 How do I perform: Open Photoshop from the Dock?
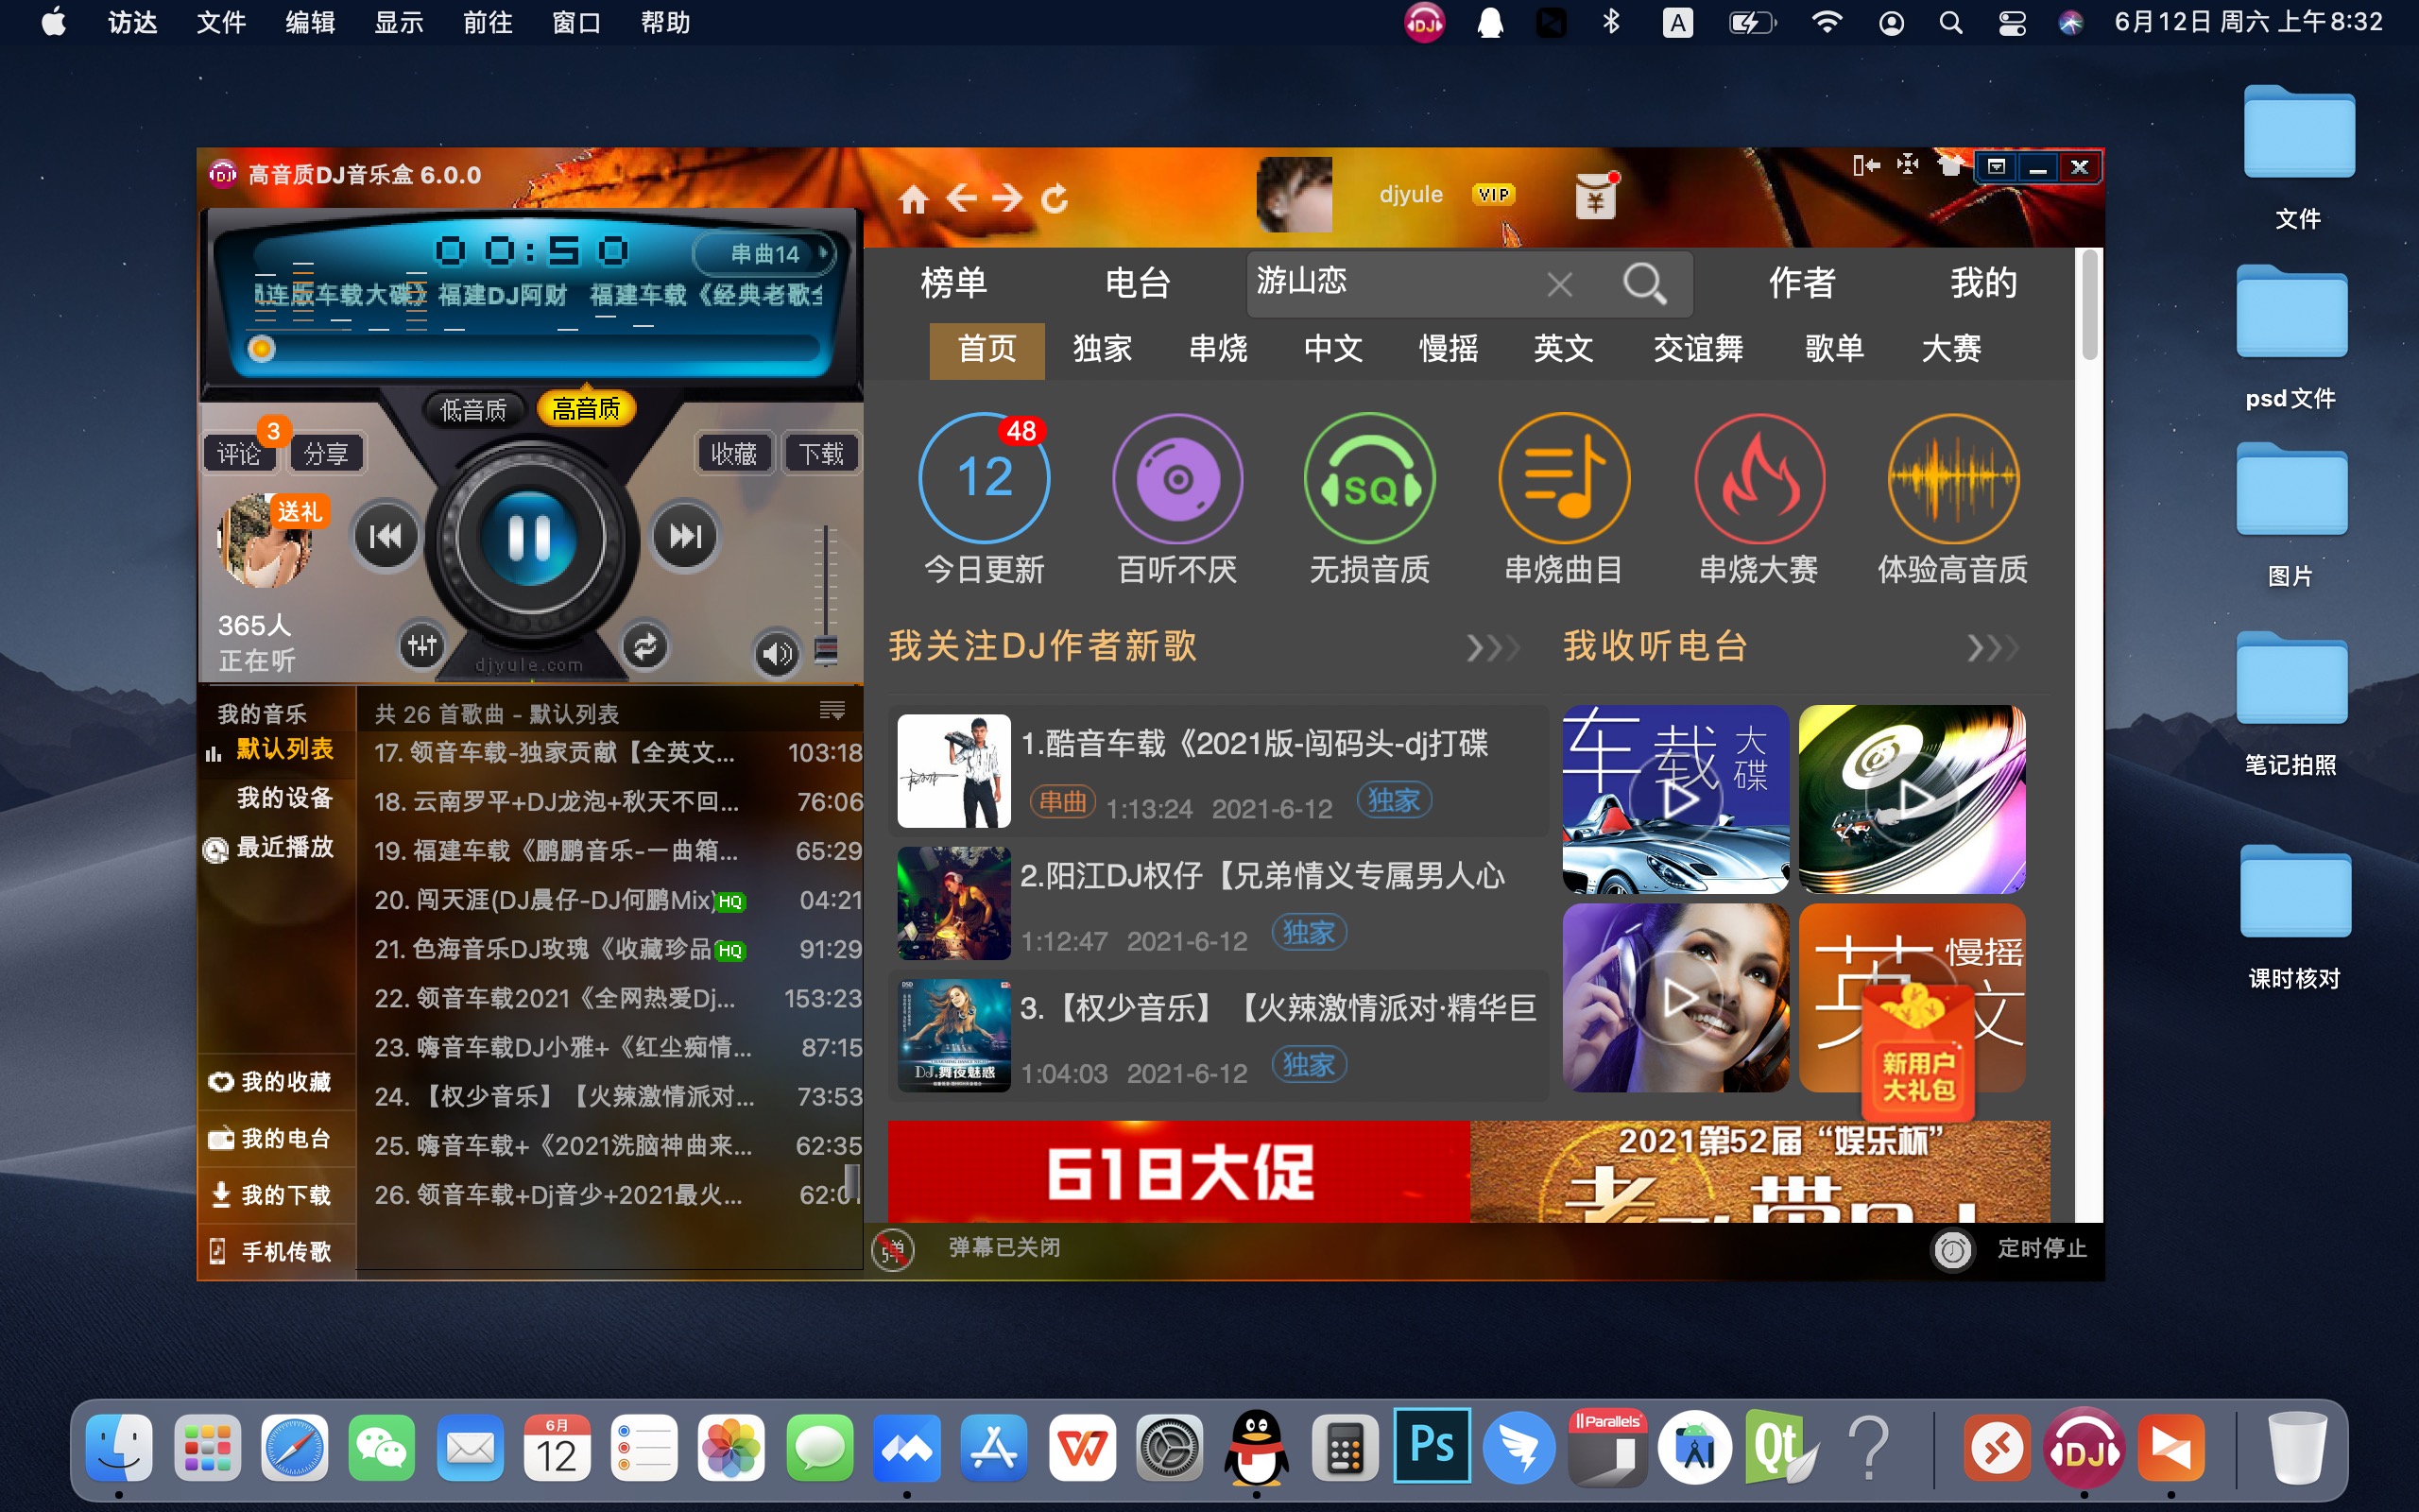(1433, 1446)
